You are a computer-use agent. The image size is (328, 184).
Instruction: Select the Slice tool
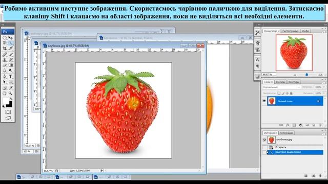[11, 49]
